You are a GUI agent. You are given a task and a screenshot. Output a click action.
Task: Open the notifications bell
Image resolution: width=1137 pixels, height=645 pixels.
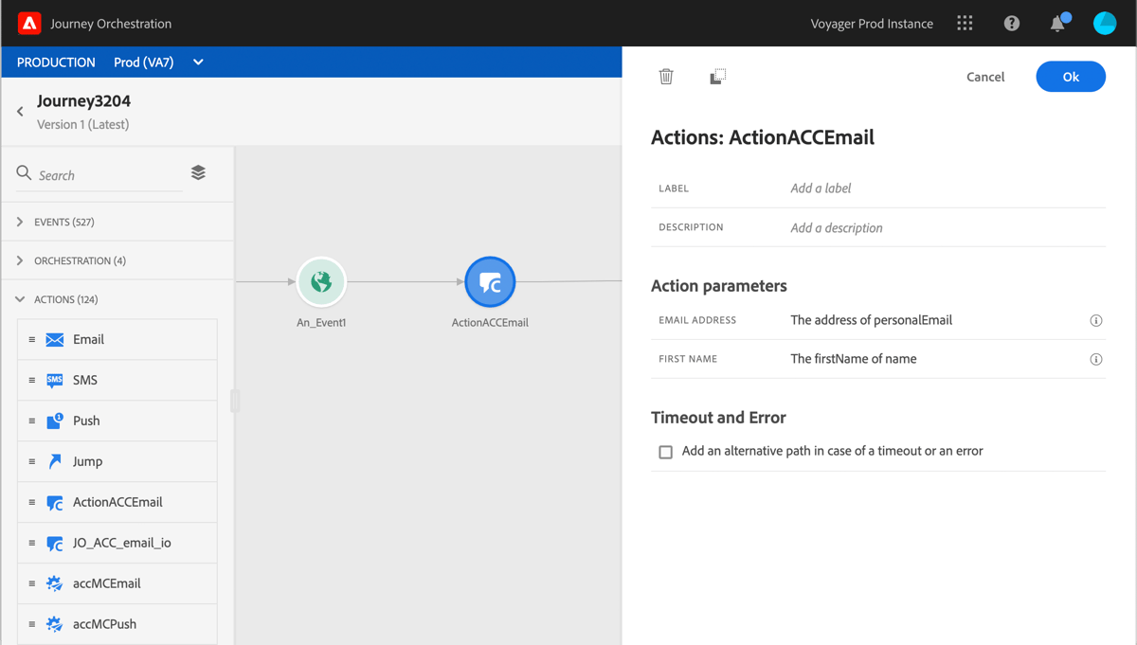pyautogui.click(x=1057, y=23)
